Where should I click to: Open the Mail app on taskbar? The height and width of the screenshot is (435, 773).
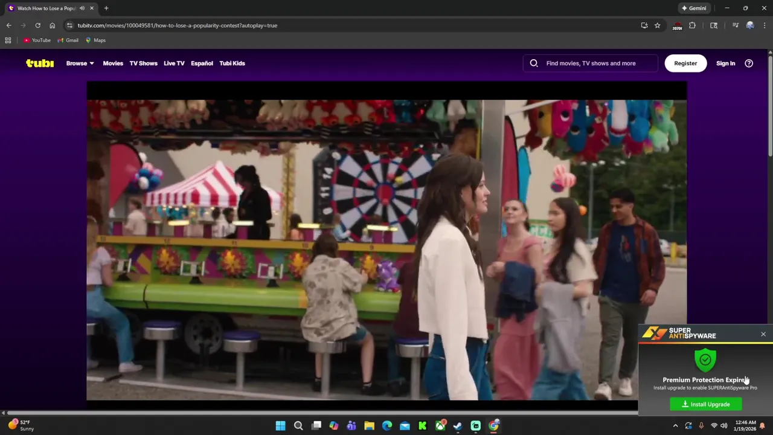point(405,426)
